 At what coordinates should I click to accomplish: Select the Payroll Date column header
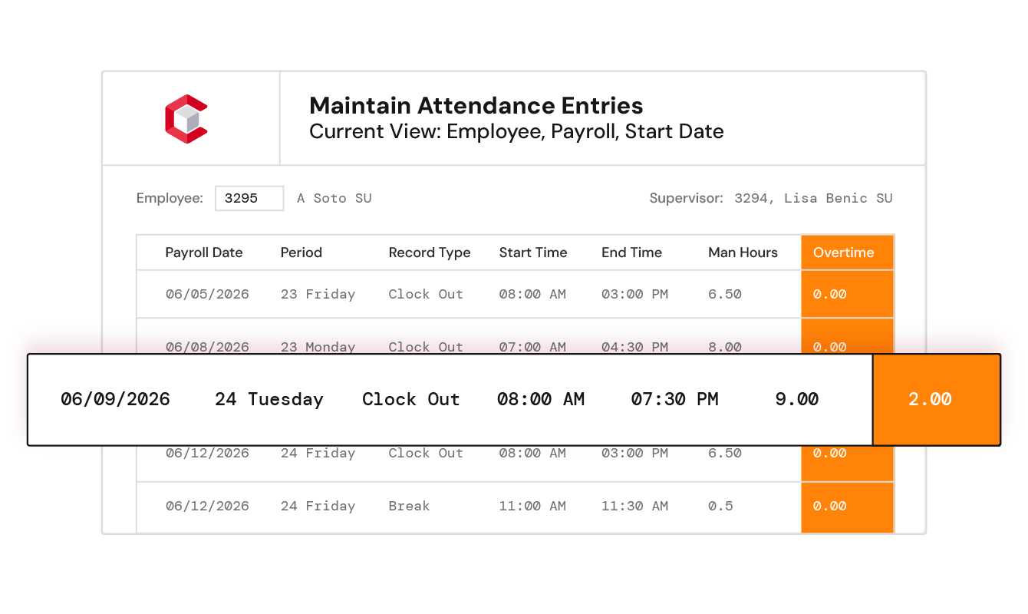(x=204, y=253)
